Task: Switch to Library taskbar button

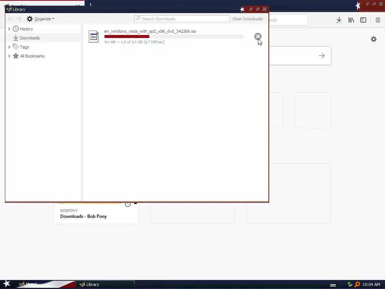Action: (x=105, y=284)
